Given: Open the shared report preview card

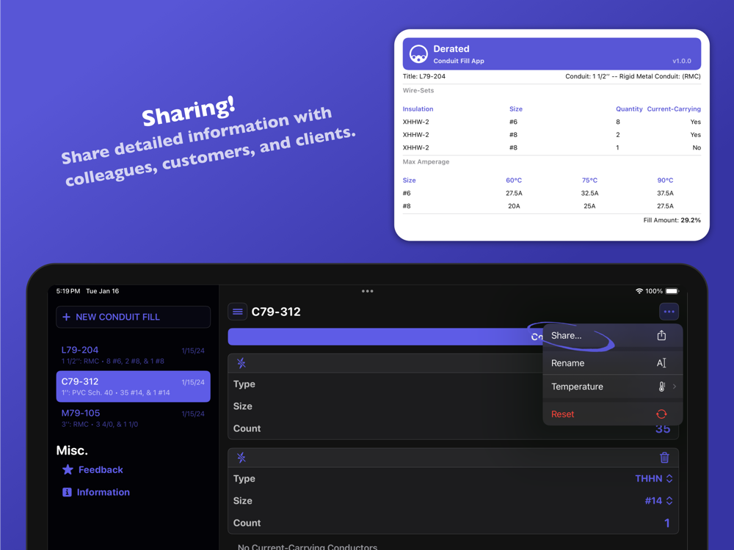Looking at the screenshot, I should (x=551, y=135).
